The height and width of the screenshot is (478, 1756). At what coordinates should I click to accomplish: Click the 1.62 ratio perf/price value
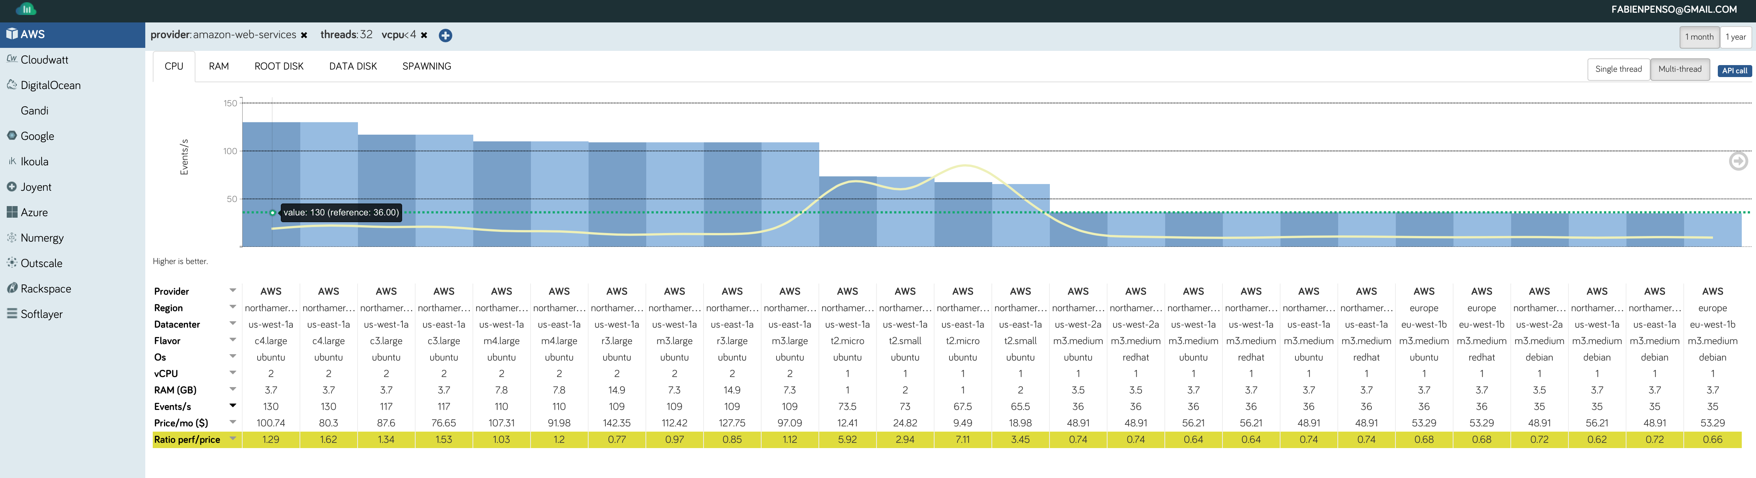click(329, 439)
